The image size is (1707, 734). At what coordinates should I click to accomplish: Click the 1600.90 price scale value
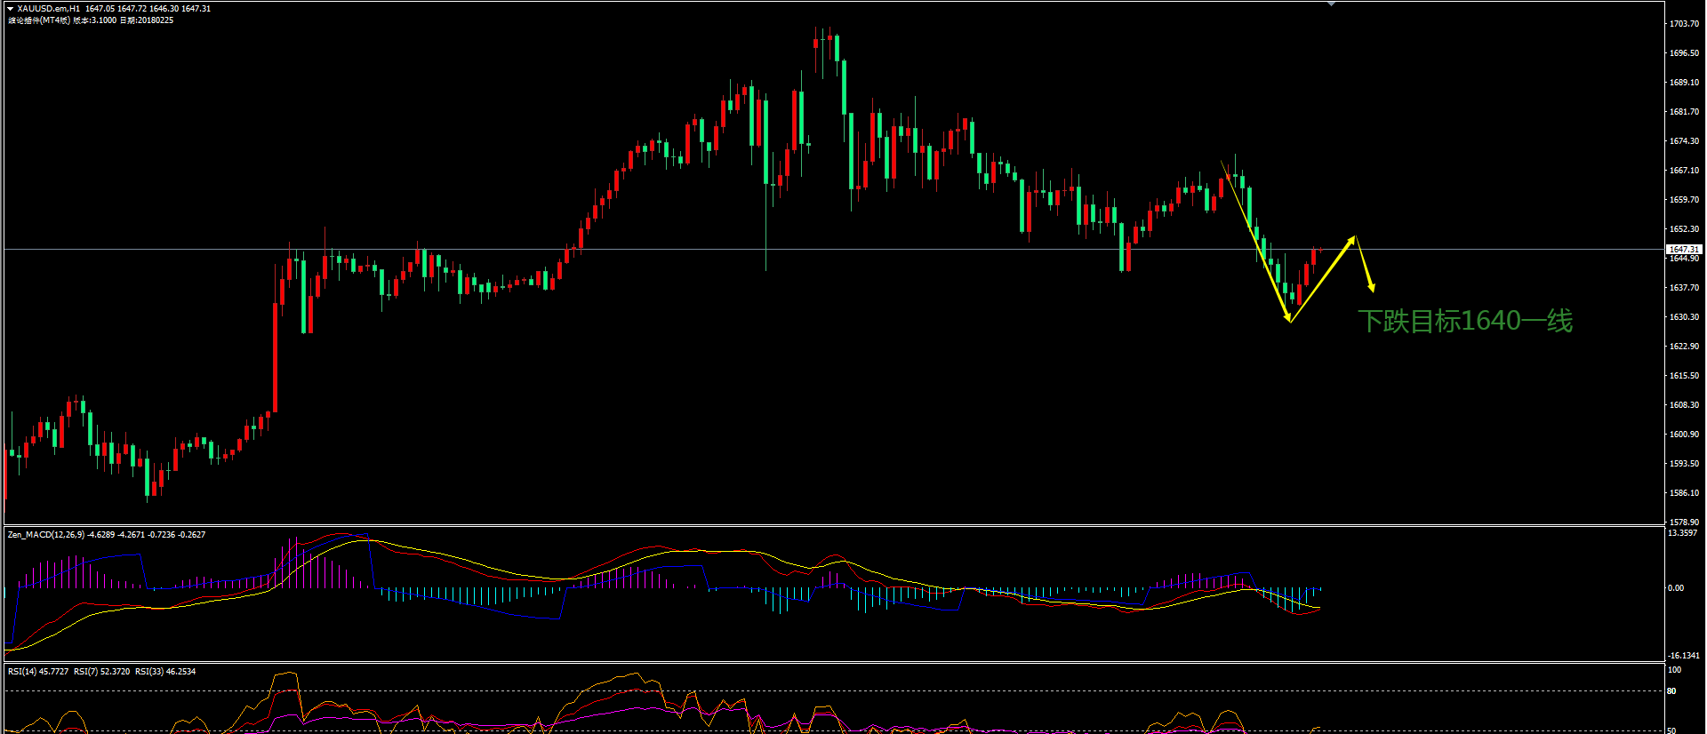(x=1685, y=435)
